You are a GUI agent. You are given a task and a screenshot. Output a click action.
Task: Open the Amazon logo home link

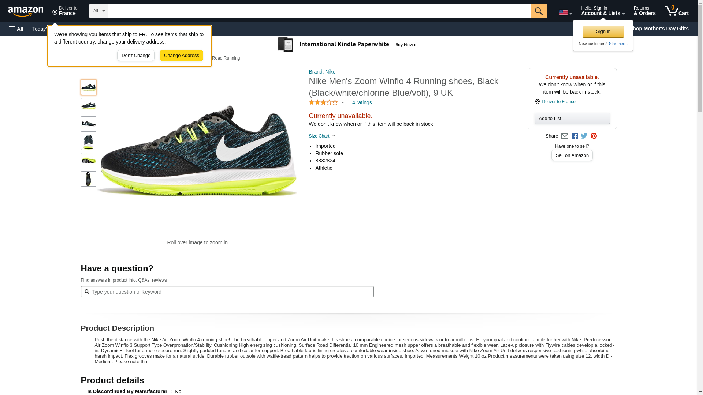tap(26, 11)
